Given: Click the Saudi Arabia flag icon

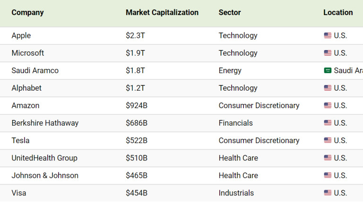Looking at the screenshot, I should coord(328,70).
